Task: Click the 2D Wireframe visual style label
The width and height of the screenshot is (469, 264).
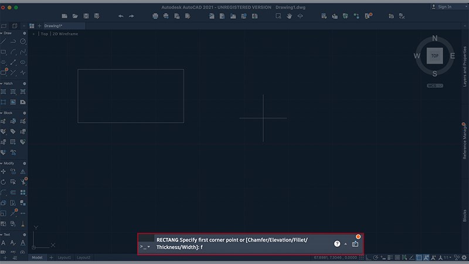Action: point(65,34)
